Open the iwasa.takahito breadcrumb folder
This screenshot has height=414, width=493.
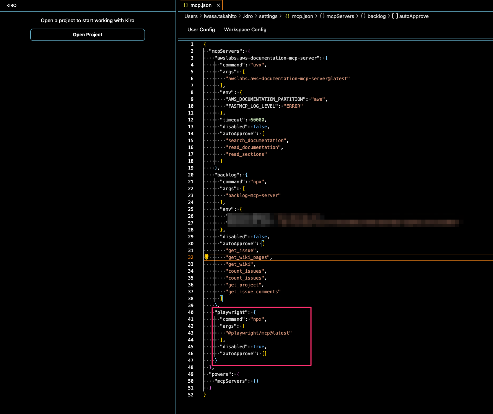(220, 16)
